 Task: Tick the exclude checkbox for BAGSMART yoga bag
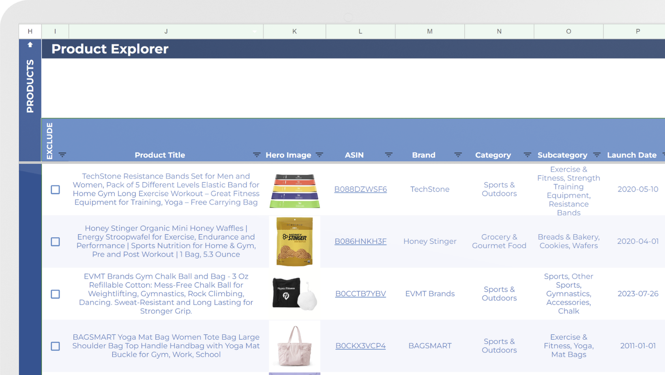55,346
